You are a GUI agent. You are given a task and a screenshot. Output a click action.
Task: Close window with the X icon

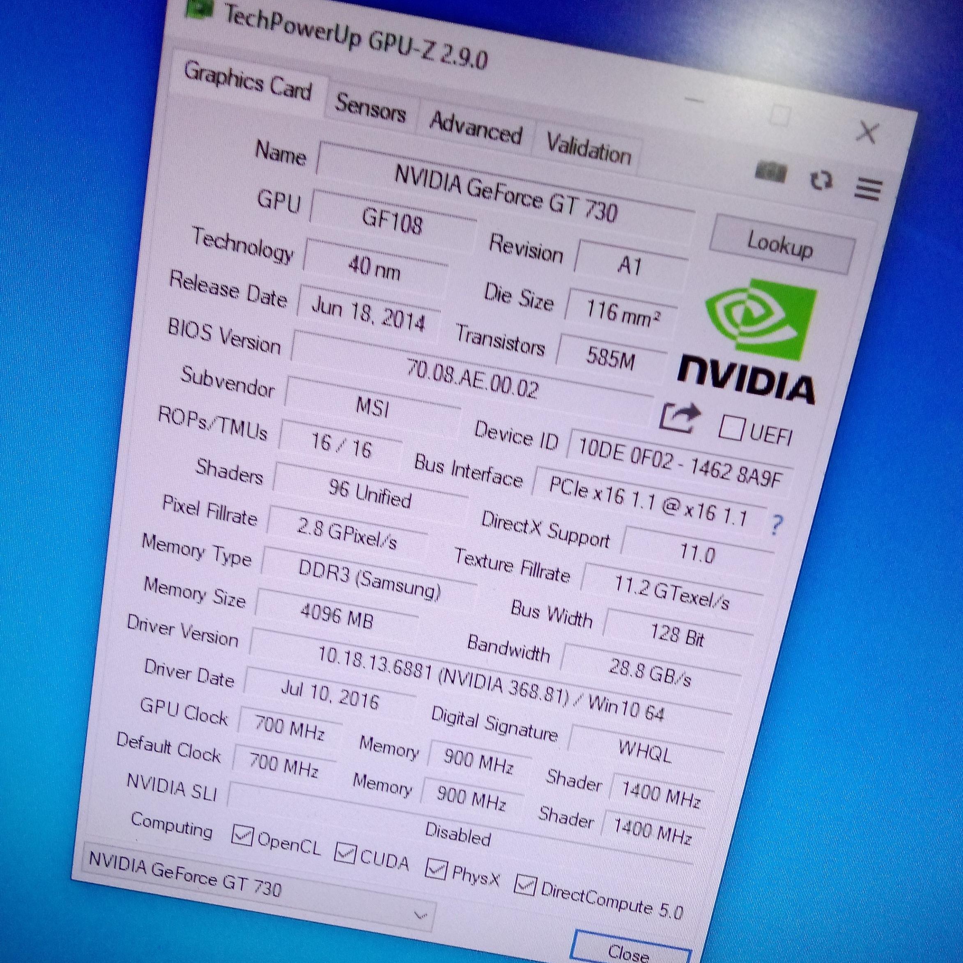point(868,133)
